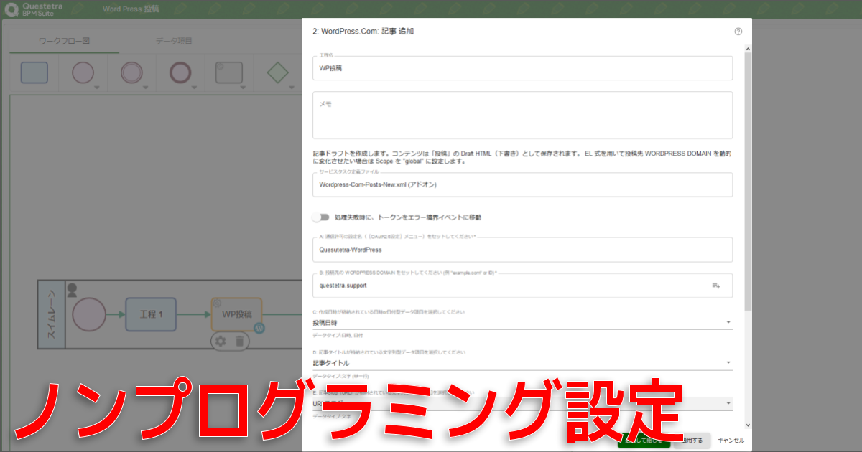Click the データタイプ 日時, 日付 hint text
Viewport: 862px width, 452px height.
[x=338, y=336]
